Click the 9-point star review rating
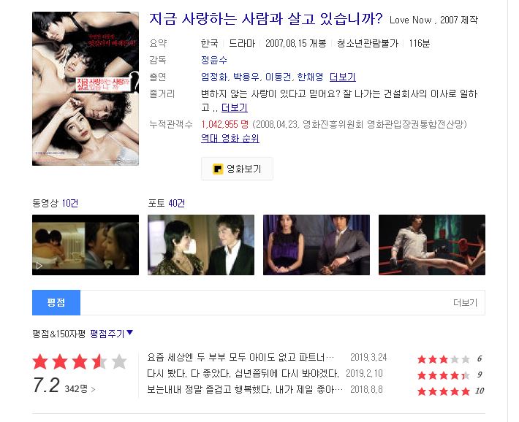 point(444,375)
